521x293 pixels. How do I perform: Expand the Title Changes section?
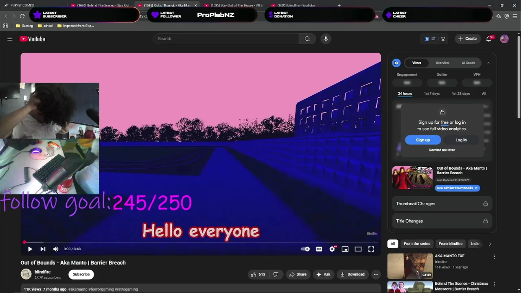pyautogui.click(x=442, y=221)
